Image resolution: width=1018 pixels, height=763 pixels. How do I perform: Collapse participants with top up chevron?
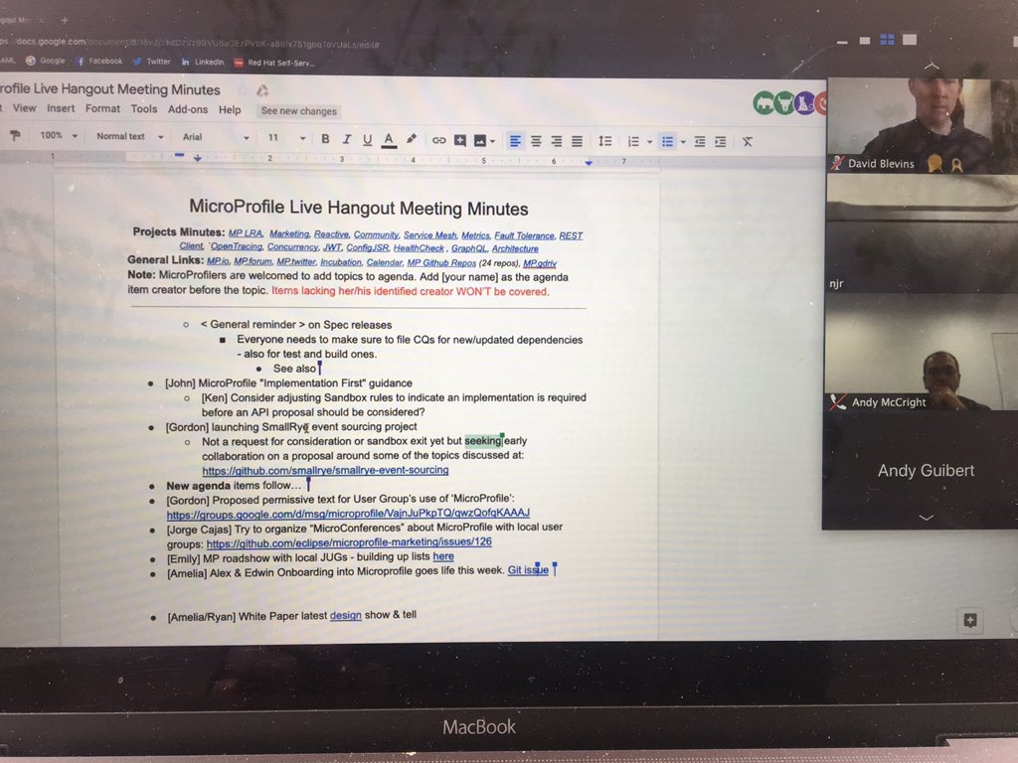(x=932, y=67)
